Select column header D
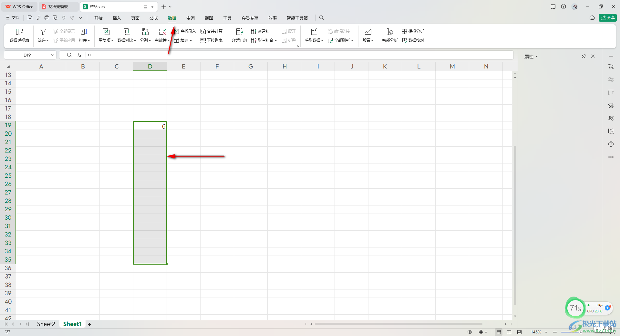Screen dimensions: 620x336 [150, 67]
